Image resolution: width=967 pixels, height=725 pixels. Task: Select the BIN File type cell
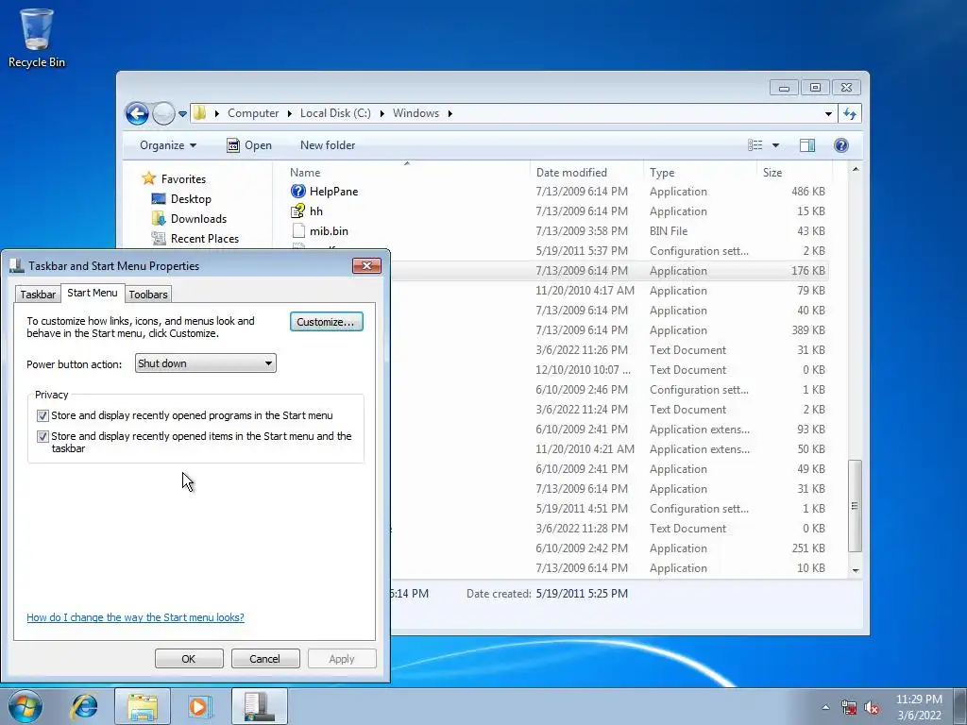(669, 231)
